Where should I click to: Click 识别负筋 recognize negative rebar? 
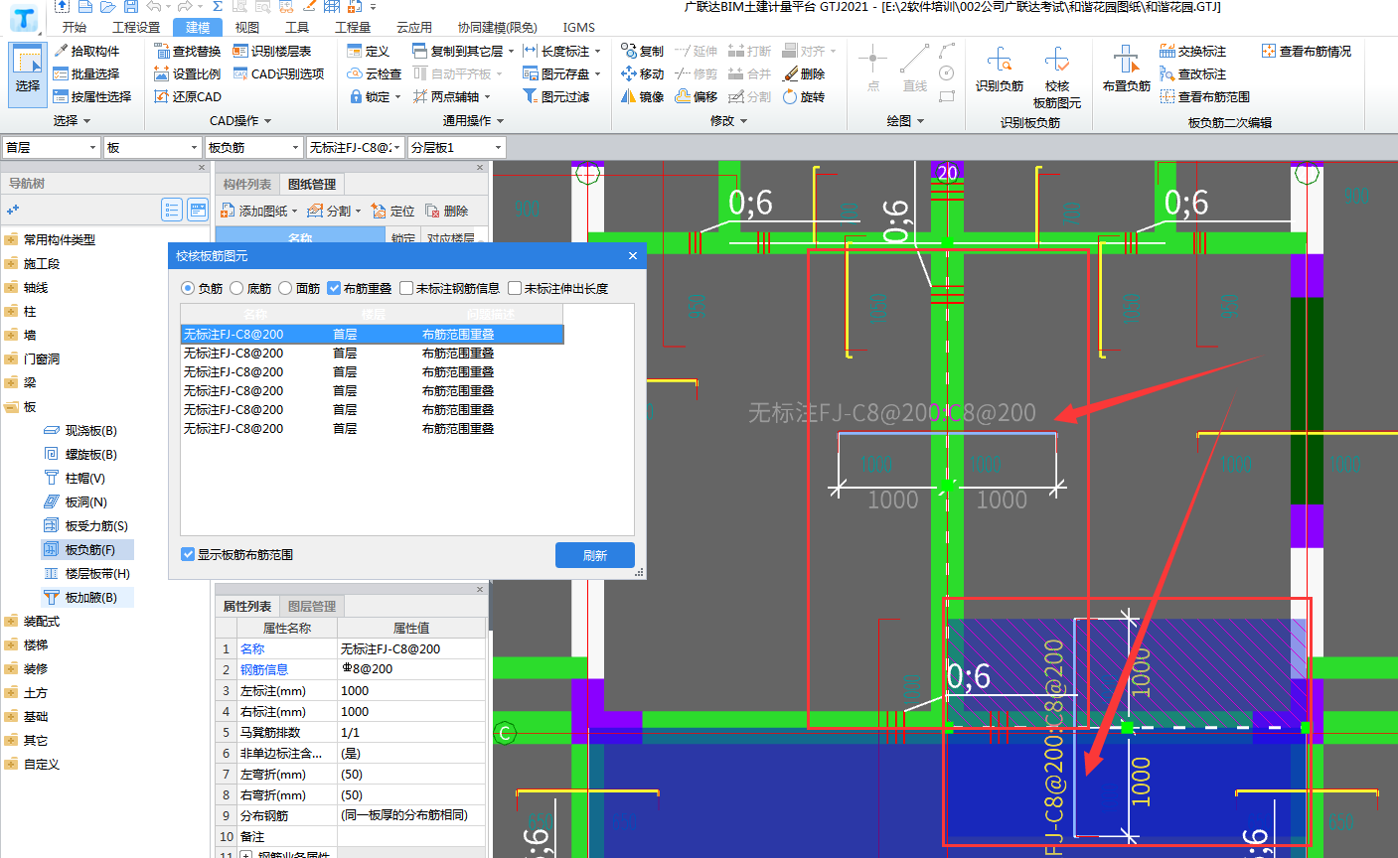pos(1000,71)
